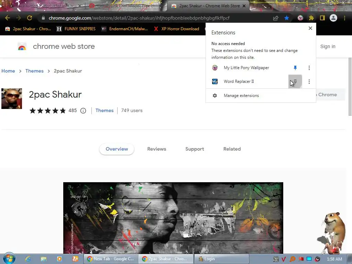The width and height of the screenshot is (352, 264).
Task: Close the Extensions popup
Action: pyautogui.click(x=310, y=28)
